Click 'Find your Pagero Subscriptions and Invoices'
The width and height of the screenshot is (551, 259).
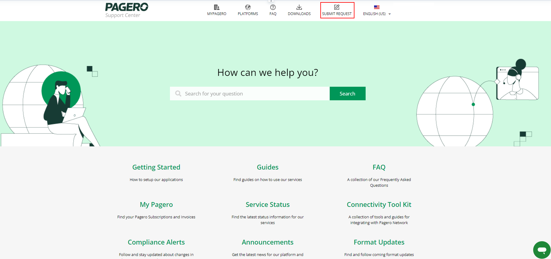click(156, 217)
